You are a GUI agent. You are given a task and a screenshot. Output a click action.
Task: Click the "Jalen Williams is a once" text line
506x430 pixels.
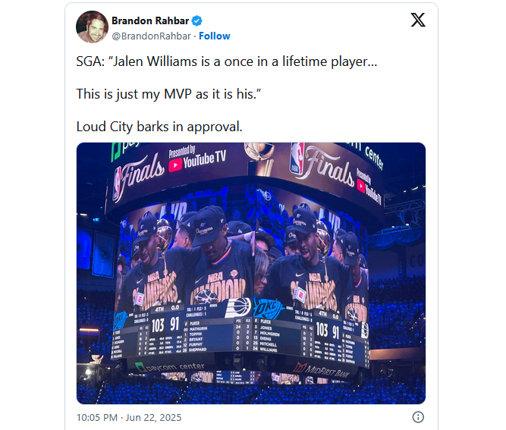[x=226, y=61]
